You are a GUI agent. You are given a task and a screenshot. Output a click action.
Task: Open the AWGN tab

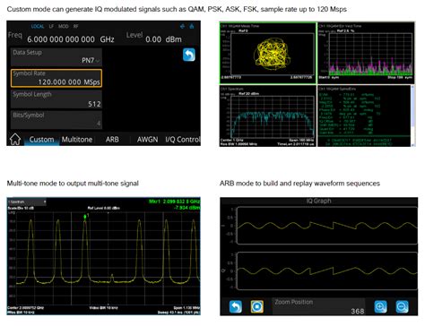click(x=147, y=140)
